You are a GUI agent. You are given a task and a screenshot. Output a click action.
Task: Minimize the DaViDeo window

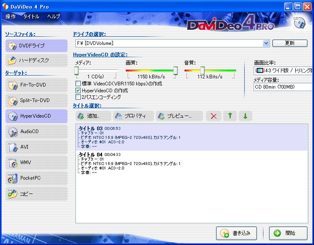pos(288,7)
